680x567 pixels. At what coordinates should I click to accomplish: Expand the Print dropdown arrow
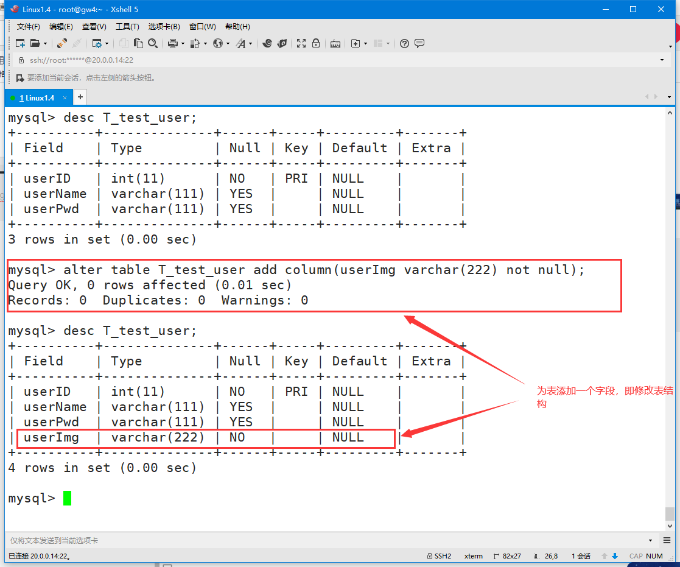tap(183, 44)
